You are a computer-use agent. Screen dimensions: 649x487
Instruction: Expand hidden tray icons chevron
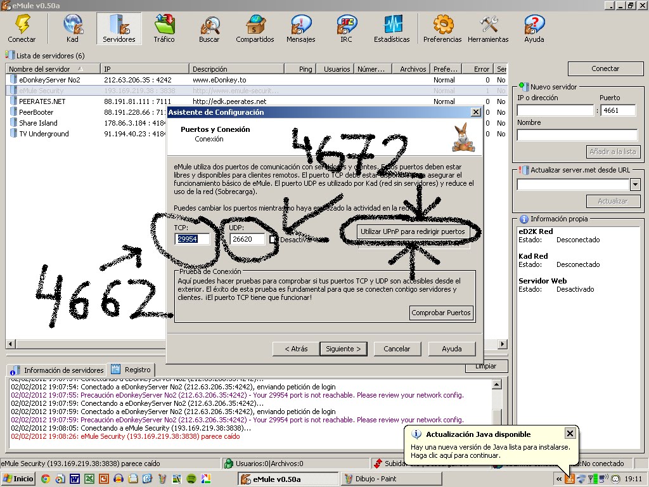[559, 479]
